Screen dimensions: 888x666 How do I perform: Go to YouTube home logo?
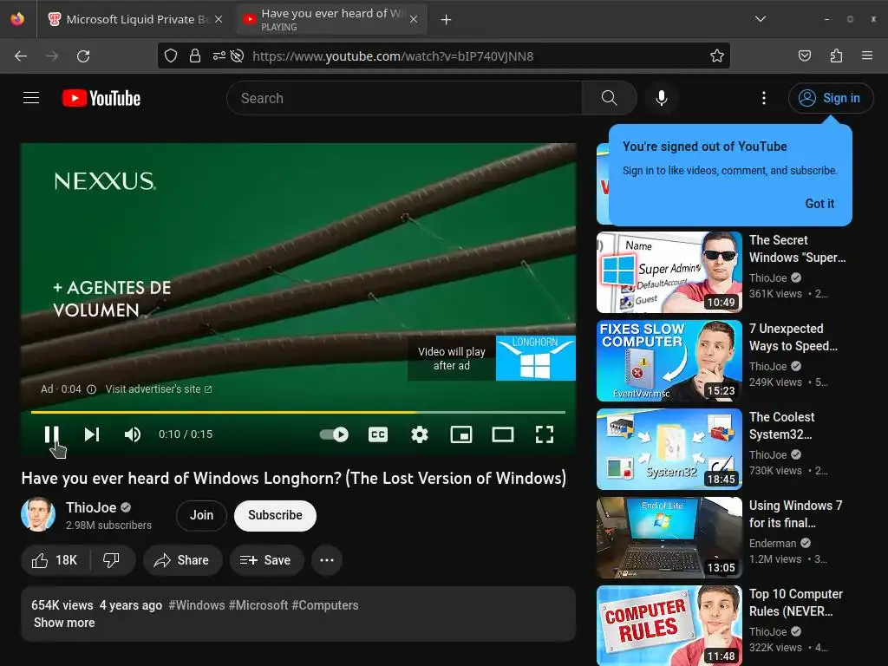tap(101, 98)
